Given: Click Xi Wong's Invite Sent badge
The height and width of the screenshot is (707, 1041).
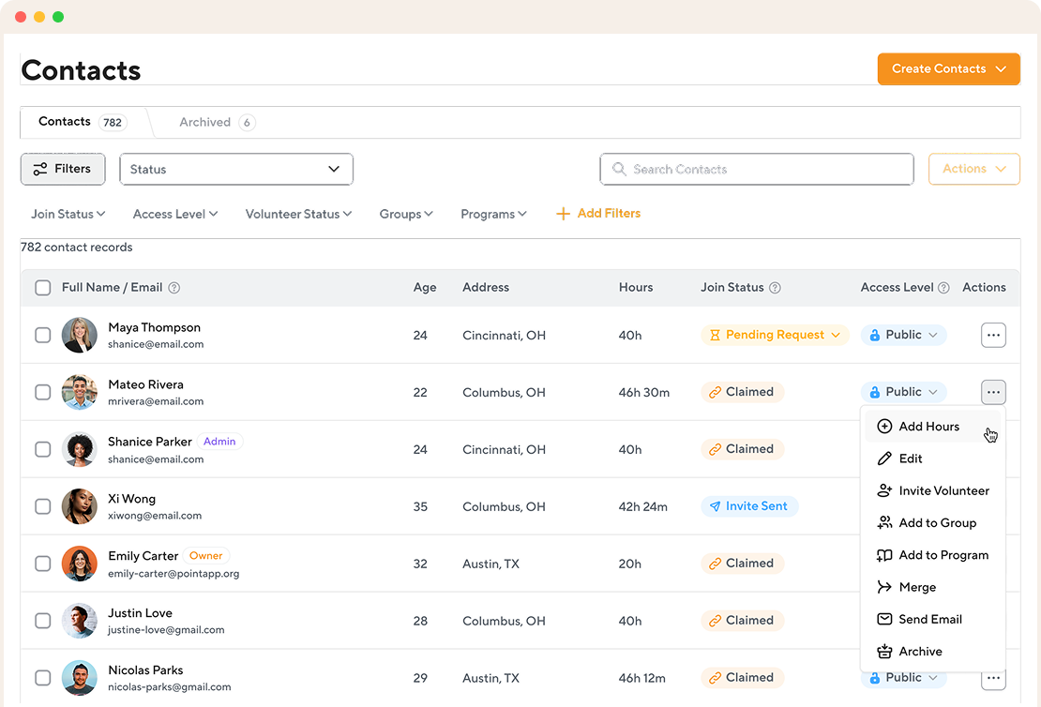Looking at the screenshot, I should tap(749, 506).
